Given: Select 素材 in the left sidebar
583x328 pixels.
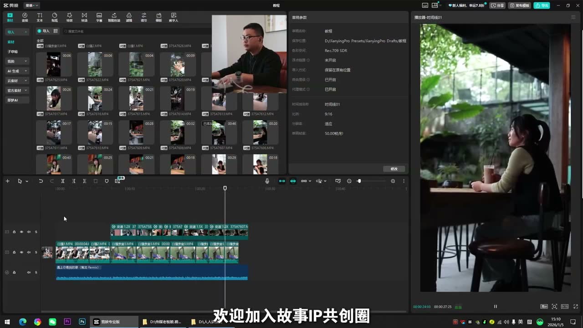Looking at the screenshot, I should 10,42.
